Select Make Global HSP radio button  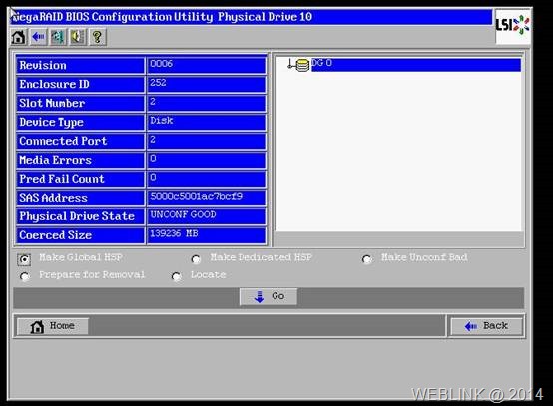(24, 259)
